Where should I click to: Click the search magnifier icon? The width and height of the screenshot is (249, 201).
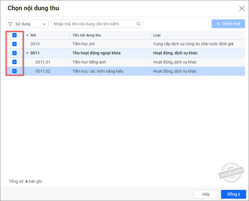tap(138, 24)
